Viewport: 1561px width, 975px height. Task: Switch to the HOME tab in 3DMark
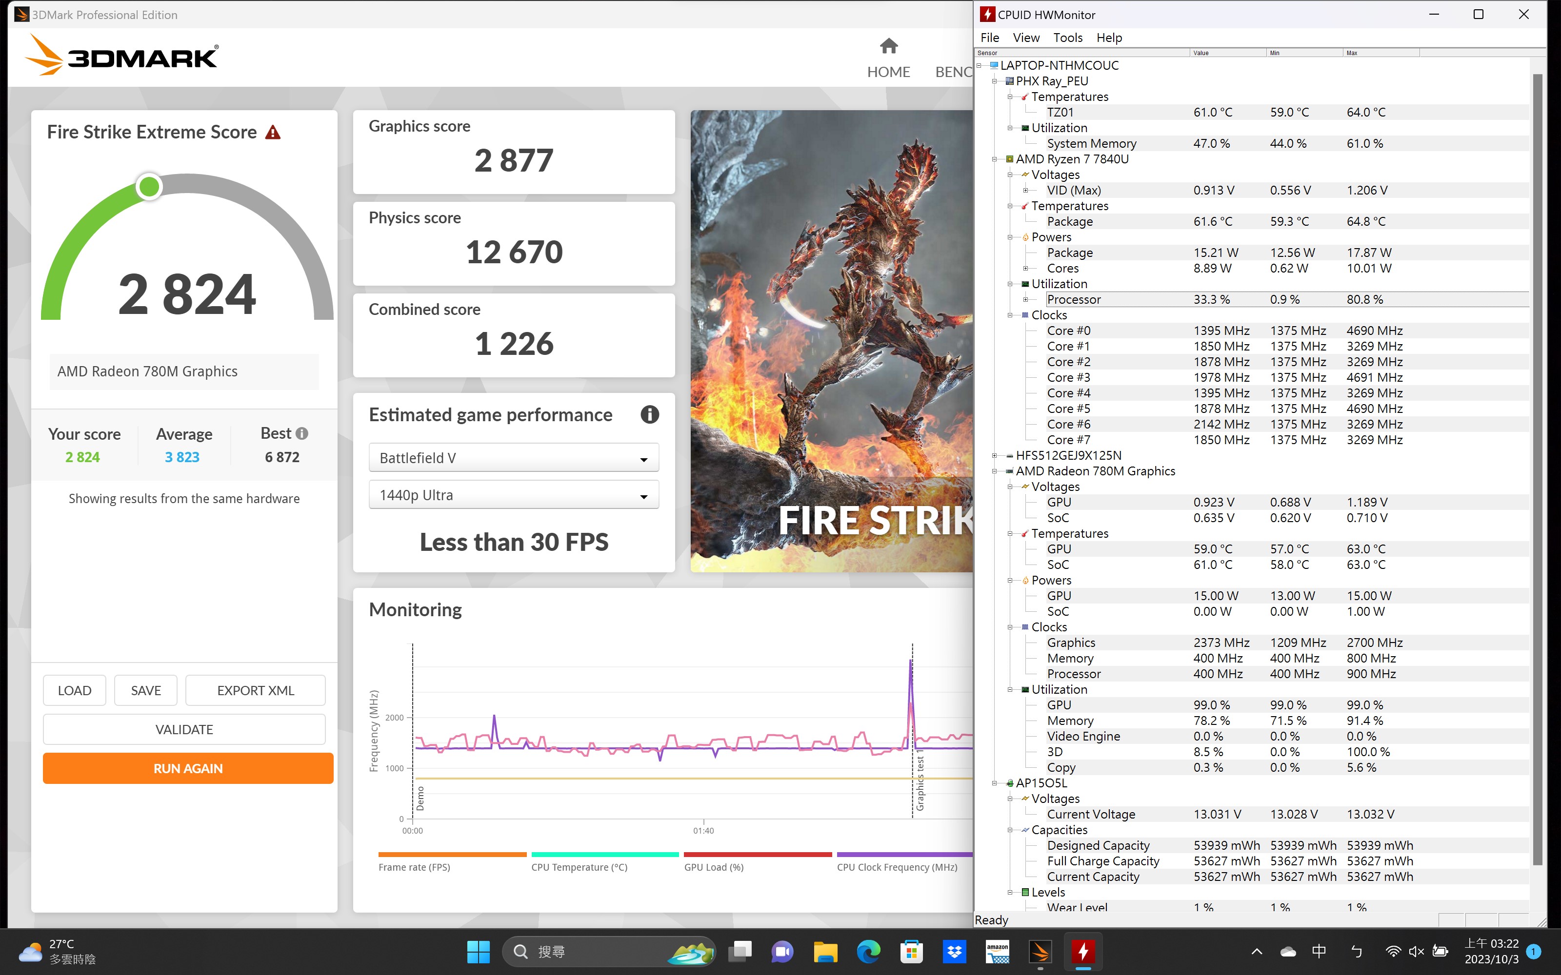coord(888,72)
